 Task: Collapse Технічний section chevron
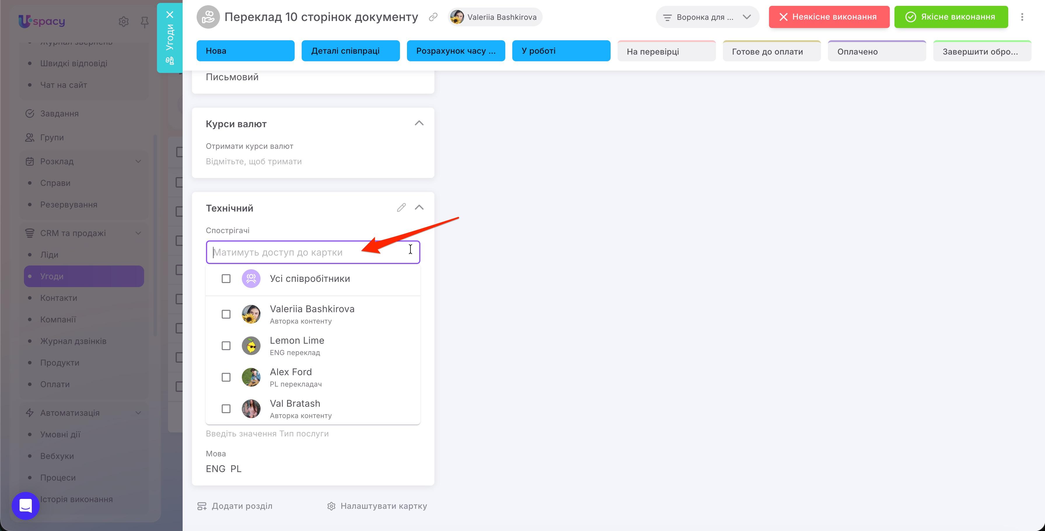click(x=419, y=208)
